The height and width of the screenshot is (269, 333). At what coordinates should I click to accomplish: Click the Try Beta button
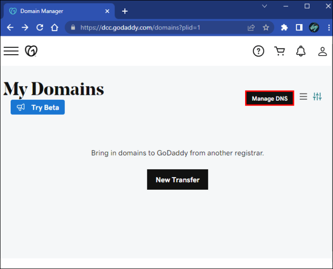(x=38, y=107)
